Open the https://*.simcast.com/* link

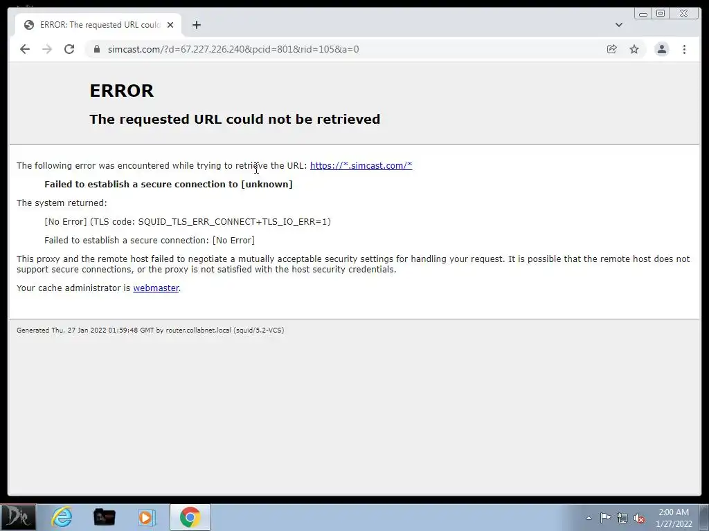click(x=361, y=166)
